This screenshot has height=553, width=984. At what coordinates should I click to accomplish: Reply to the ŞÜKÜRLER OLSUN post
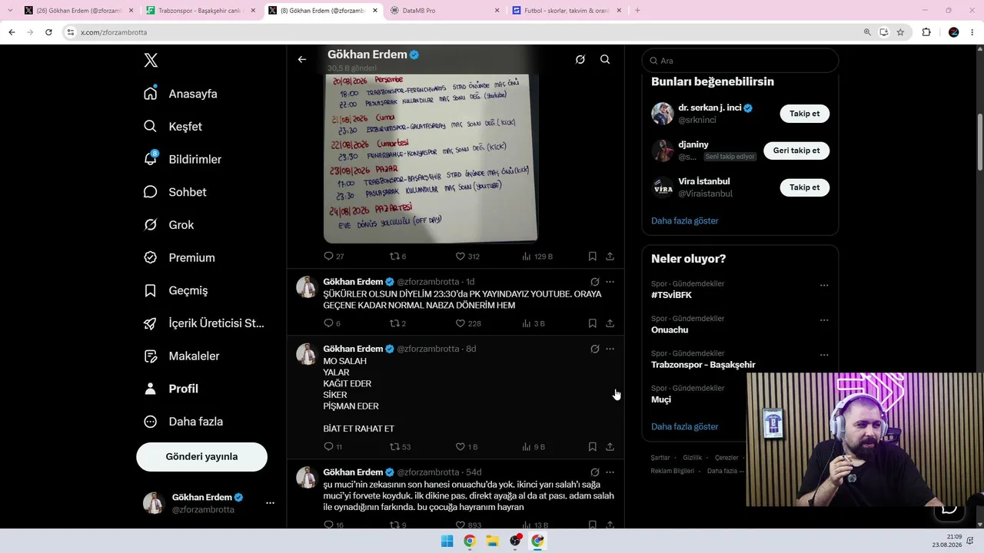click(x=332, y=323)
